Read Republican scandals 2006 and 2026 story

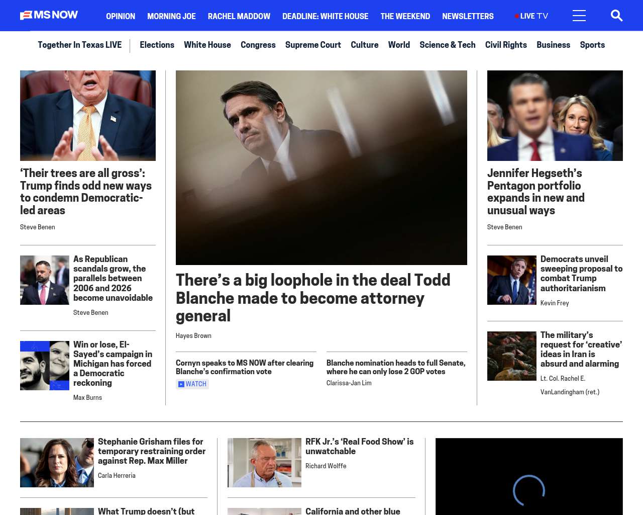[x=113, y=278]
